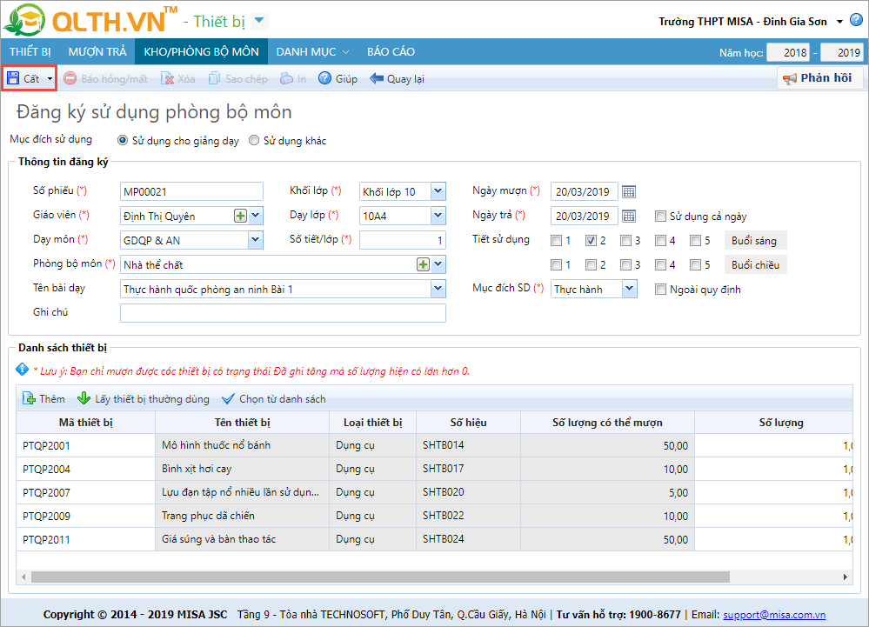Open the BÁO CÁO menu tab
869x627 pixels.
391,51
